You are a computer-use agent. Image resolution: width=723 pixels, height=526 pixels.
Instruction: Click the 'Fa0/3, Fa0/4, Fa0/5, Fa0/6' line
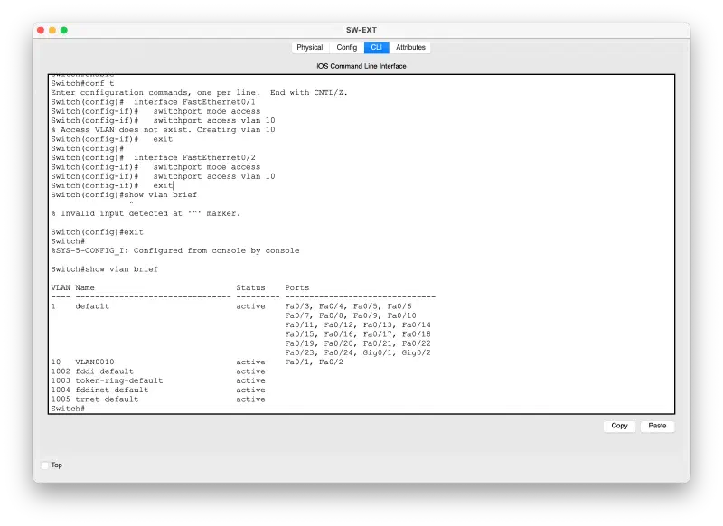pyautogui.click(x=348, y=306)
